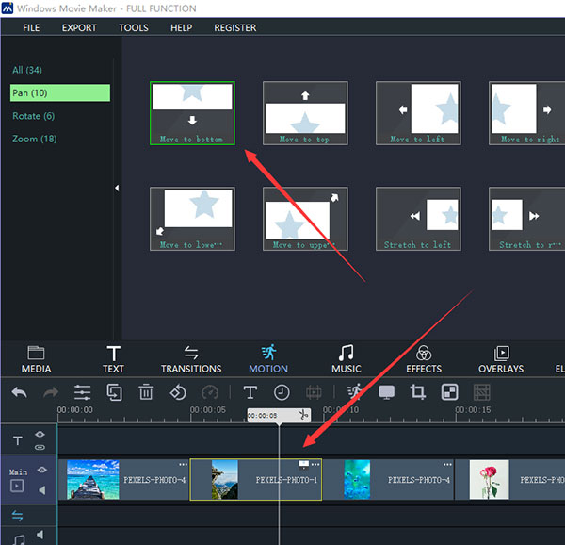Delete the selected clip with the trash icon
Viewport: 565px width, 545px height.
(146, 392)
